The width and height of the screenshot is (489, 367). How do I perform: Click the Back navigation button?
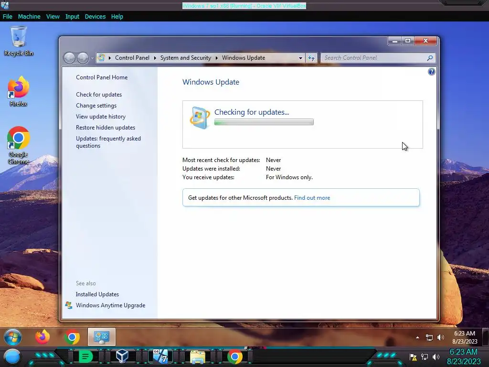70,58
